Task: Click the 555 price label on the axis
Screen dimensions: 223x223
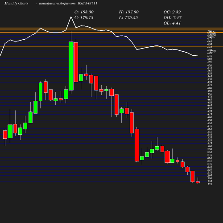Action: (x=210, y=74)
